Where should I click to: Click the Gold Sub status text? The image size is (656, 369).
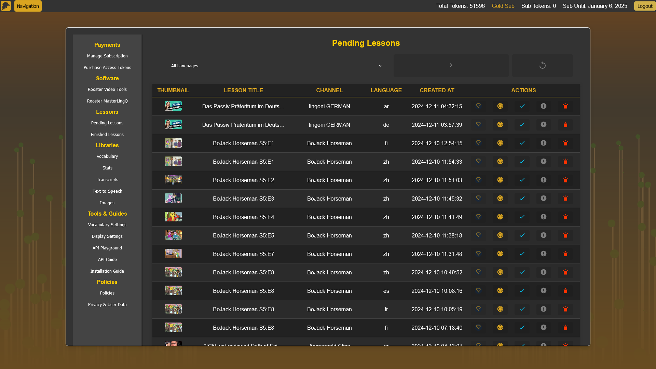coord(503,6)
